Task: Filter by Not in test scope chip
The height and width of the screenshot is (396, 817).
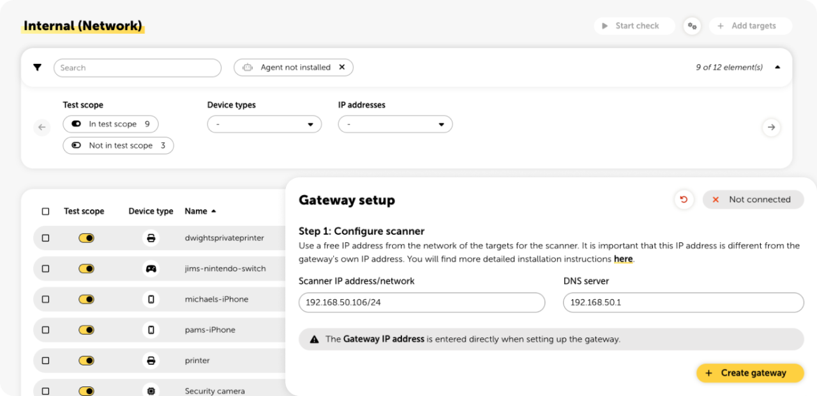Action: pos(118,145)
